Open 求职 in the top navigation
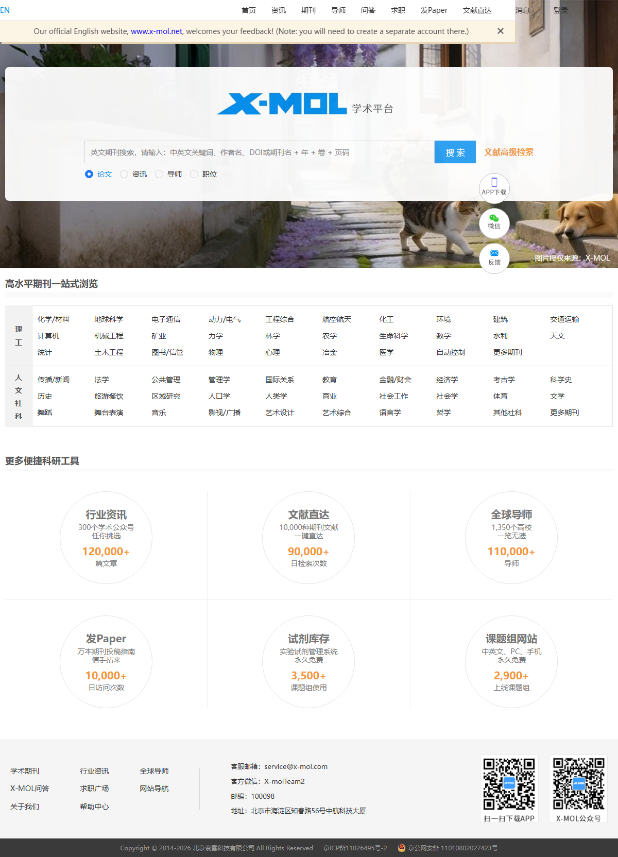The width and height of the screenshot is (618, 857). click(398, 10)
